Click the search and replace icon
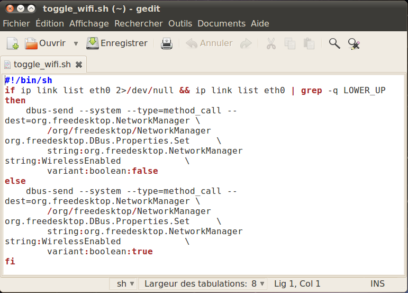The image size is (408, 293). click(353, 43)
